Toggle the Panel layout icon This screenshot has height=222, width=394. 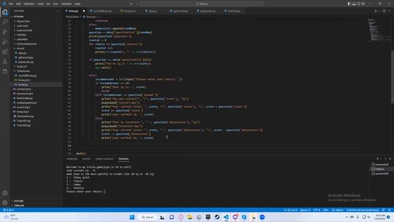coord(354,4)
